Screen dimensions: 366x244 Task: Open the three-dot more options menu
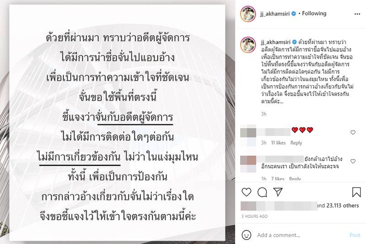357,14
